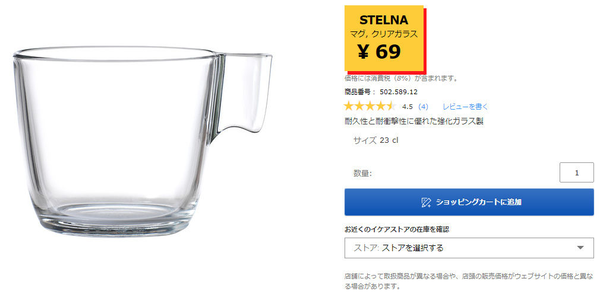Open the store selector dropdown arrow

pos(580,248)
